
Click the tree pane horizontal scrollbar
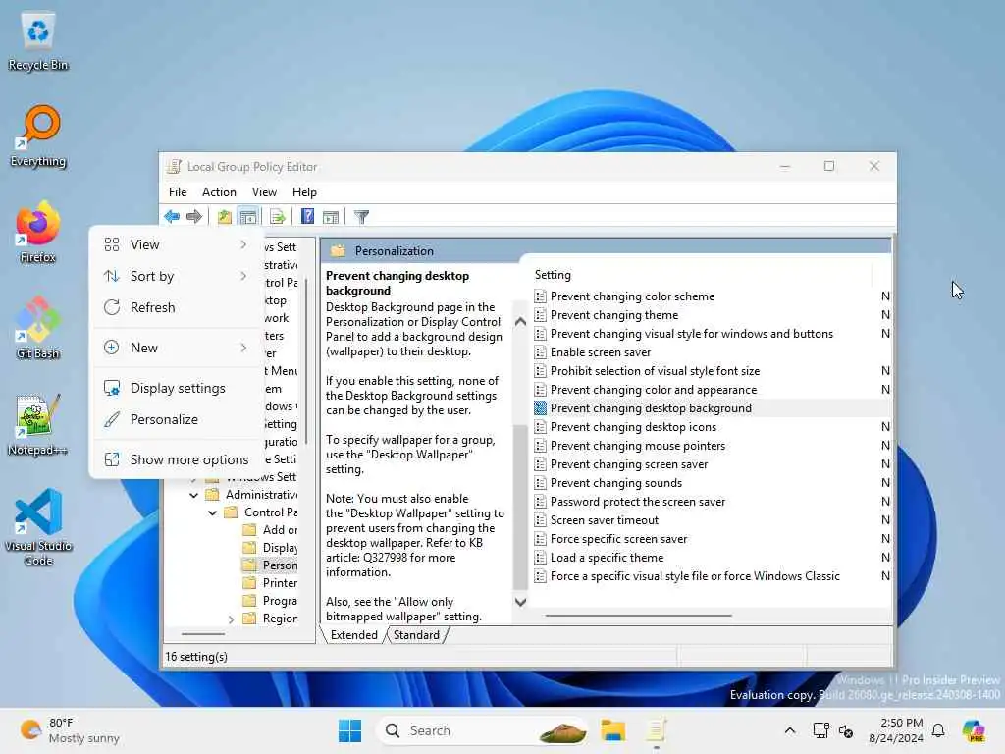click(x=203, y=634)
